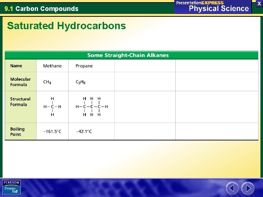
Task: Click the CH4 molecular formula
Action: [x=47, y=82]
